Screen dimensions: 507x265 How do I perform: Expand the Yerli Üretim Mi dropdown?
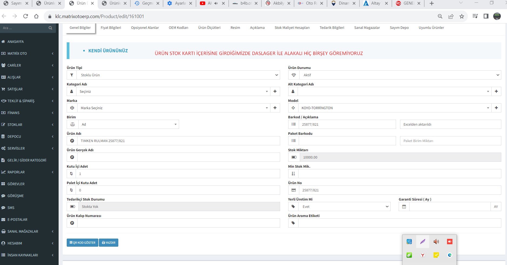point(344,207)
